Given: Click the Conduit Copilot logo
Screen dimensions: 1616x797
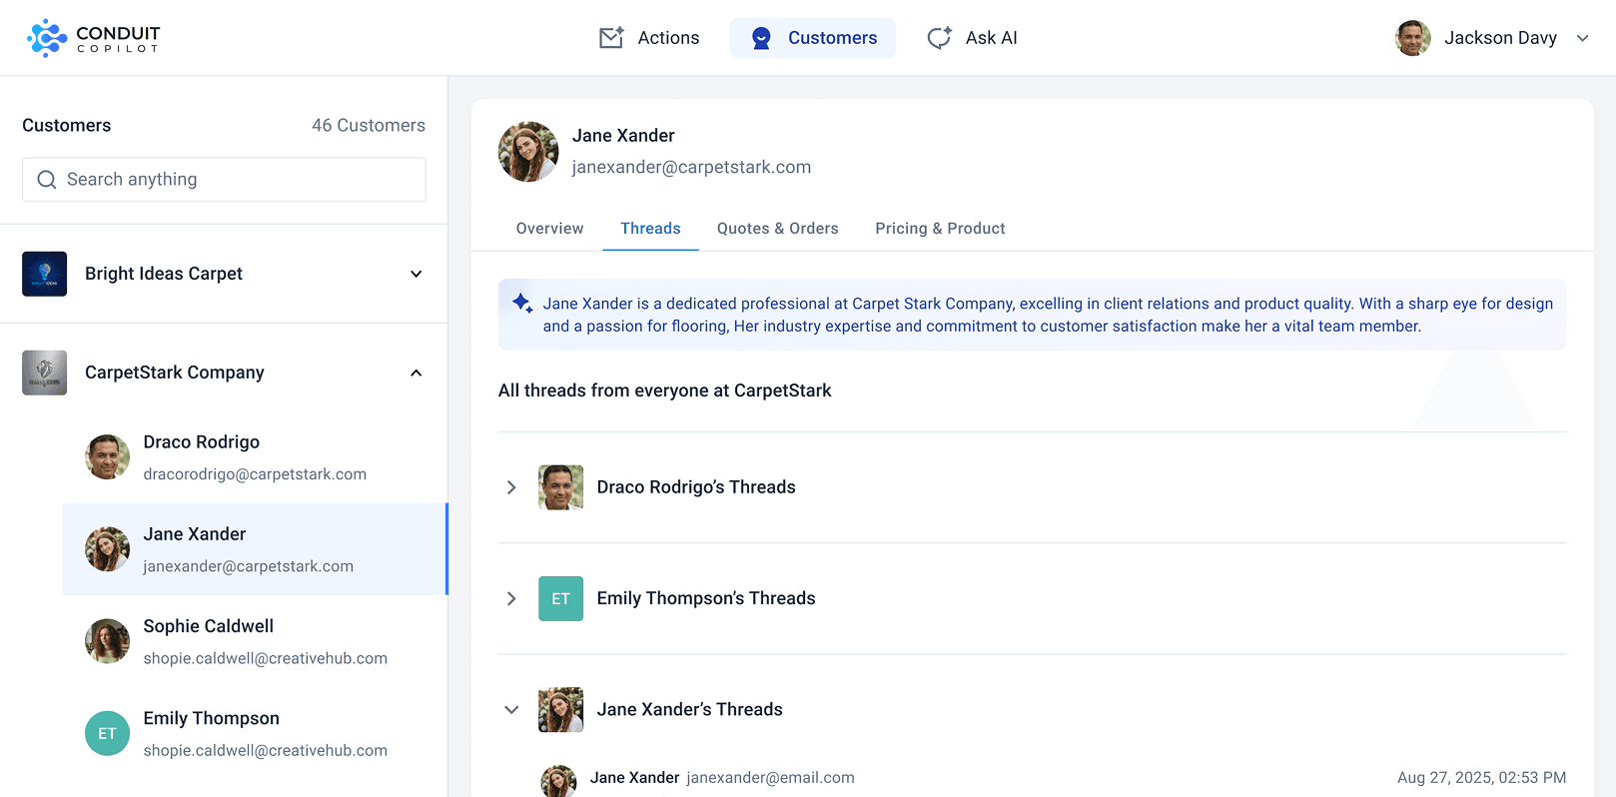Looking at the screenshot, I should click(93, 38).
